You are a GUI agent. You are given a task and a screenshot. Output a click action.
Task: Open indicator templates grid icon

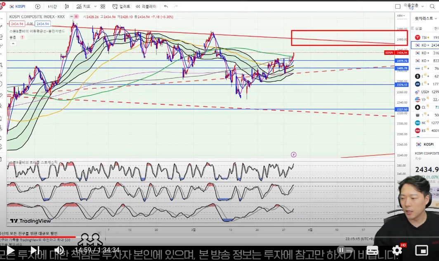pyautogui.click(x=103, y=6)
